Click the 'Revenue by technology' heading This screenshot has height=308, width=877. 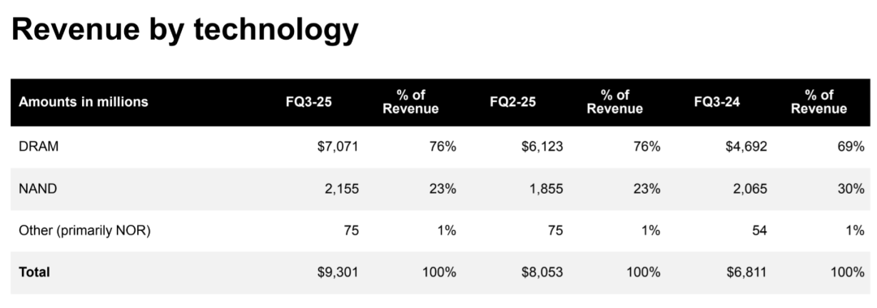[184, 29]
